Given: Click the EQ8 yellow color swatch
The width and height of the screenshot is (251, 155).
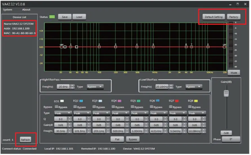Looking at the screenshot, I should tap(196, 101).
